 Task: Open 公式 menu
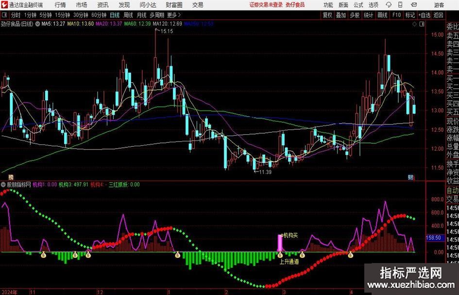(x=358, y=5)
